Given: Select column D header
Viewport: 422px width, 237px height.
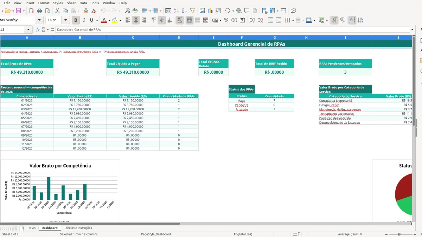Looking at the screenshot, I should tap(179, 38).
